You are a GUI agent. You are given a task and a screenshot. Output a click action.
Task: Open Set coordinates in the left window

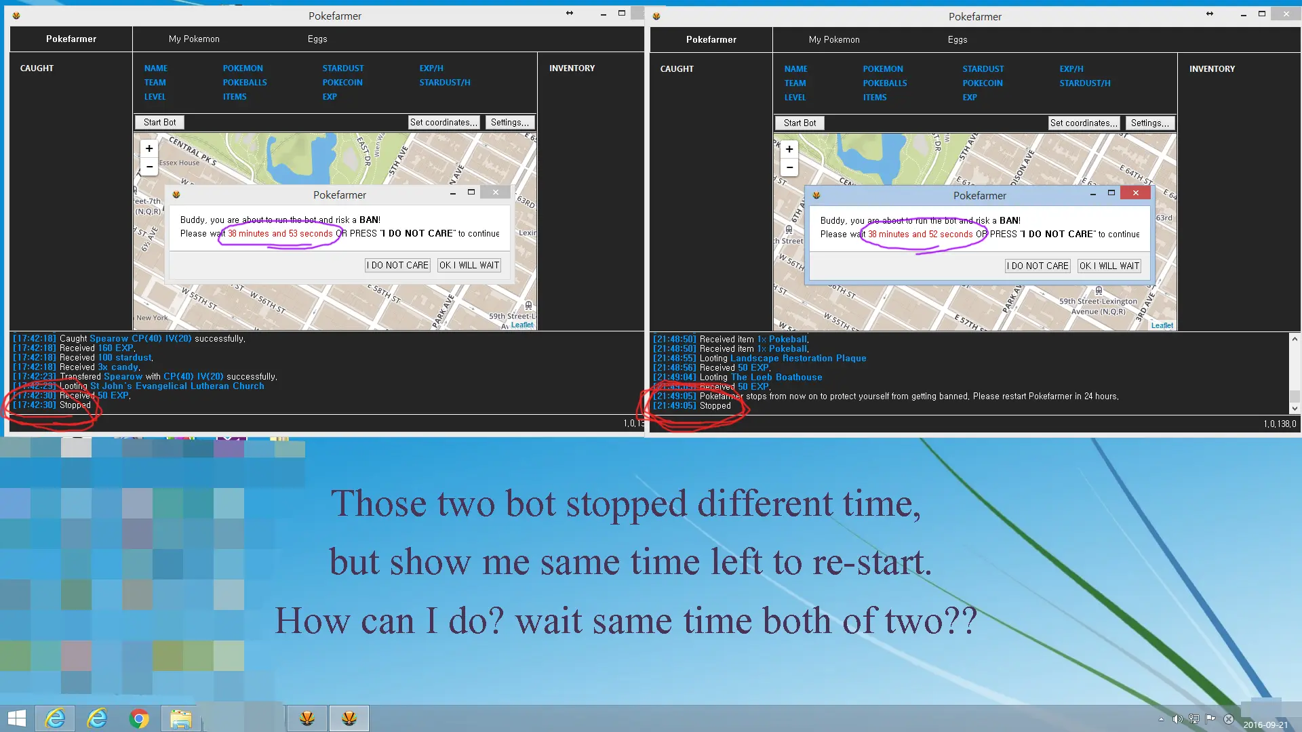click(x=443, y=122)
